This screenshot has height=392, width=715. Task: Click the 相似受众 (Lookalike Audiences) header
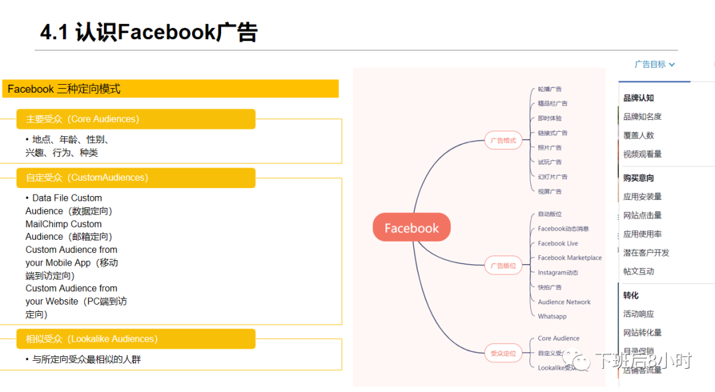(136, 339)
